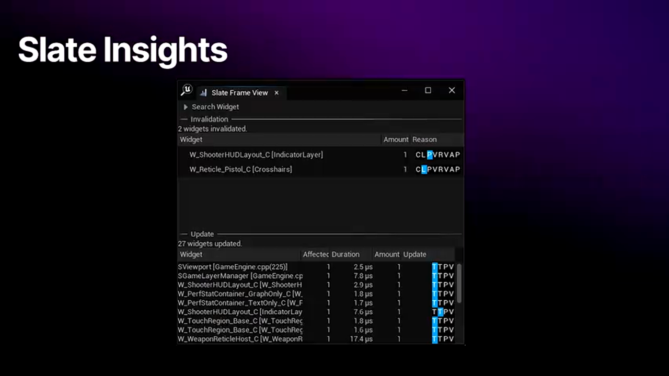Close the window with the X button
The height and width of the screenshot is (376, 669).
(x=452, y=90)
